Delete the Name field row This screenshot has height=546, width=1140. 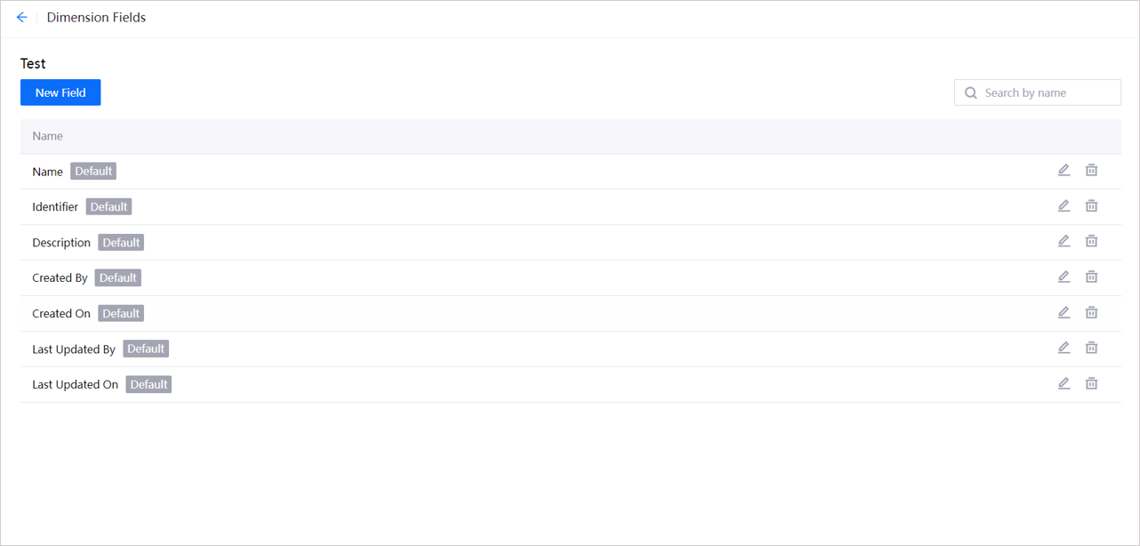1091,170
